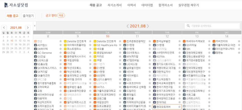Click the 끝 badge beside 가톨릭대학교 대전

point(214,45)
